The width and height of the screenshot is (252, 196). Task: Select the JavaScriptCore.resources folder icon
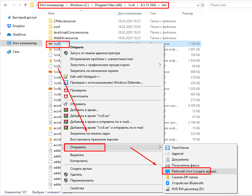[50, 32]
